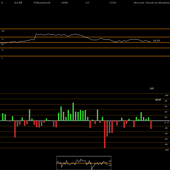
Task: Select the last red bar in MR histogram
Action: click(151, 125)
